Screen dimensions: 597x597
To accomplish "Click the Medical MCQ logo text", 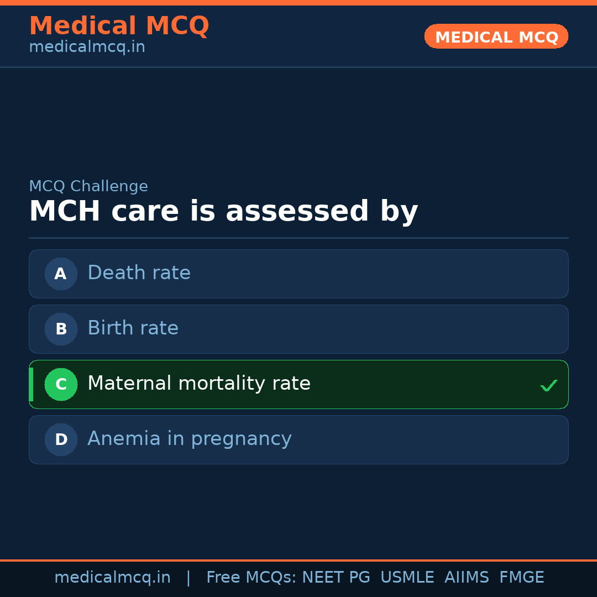I will point(119,25).
